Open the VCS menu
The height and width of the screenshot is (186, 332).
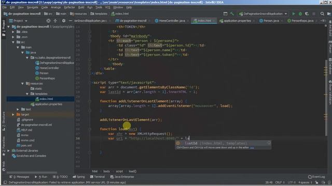[x=107, y=7]
